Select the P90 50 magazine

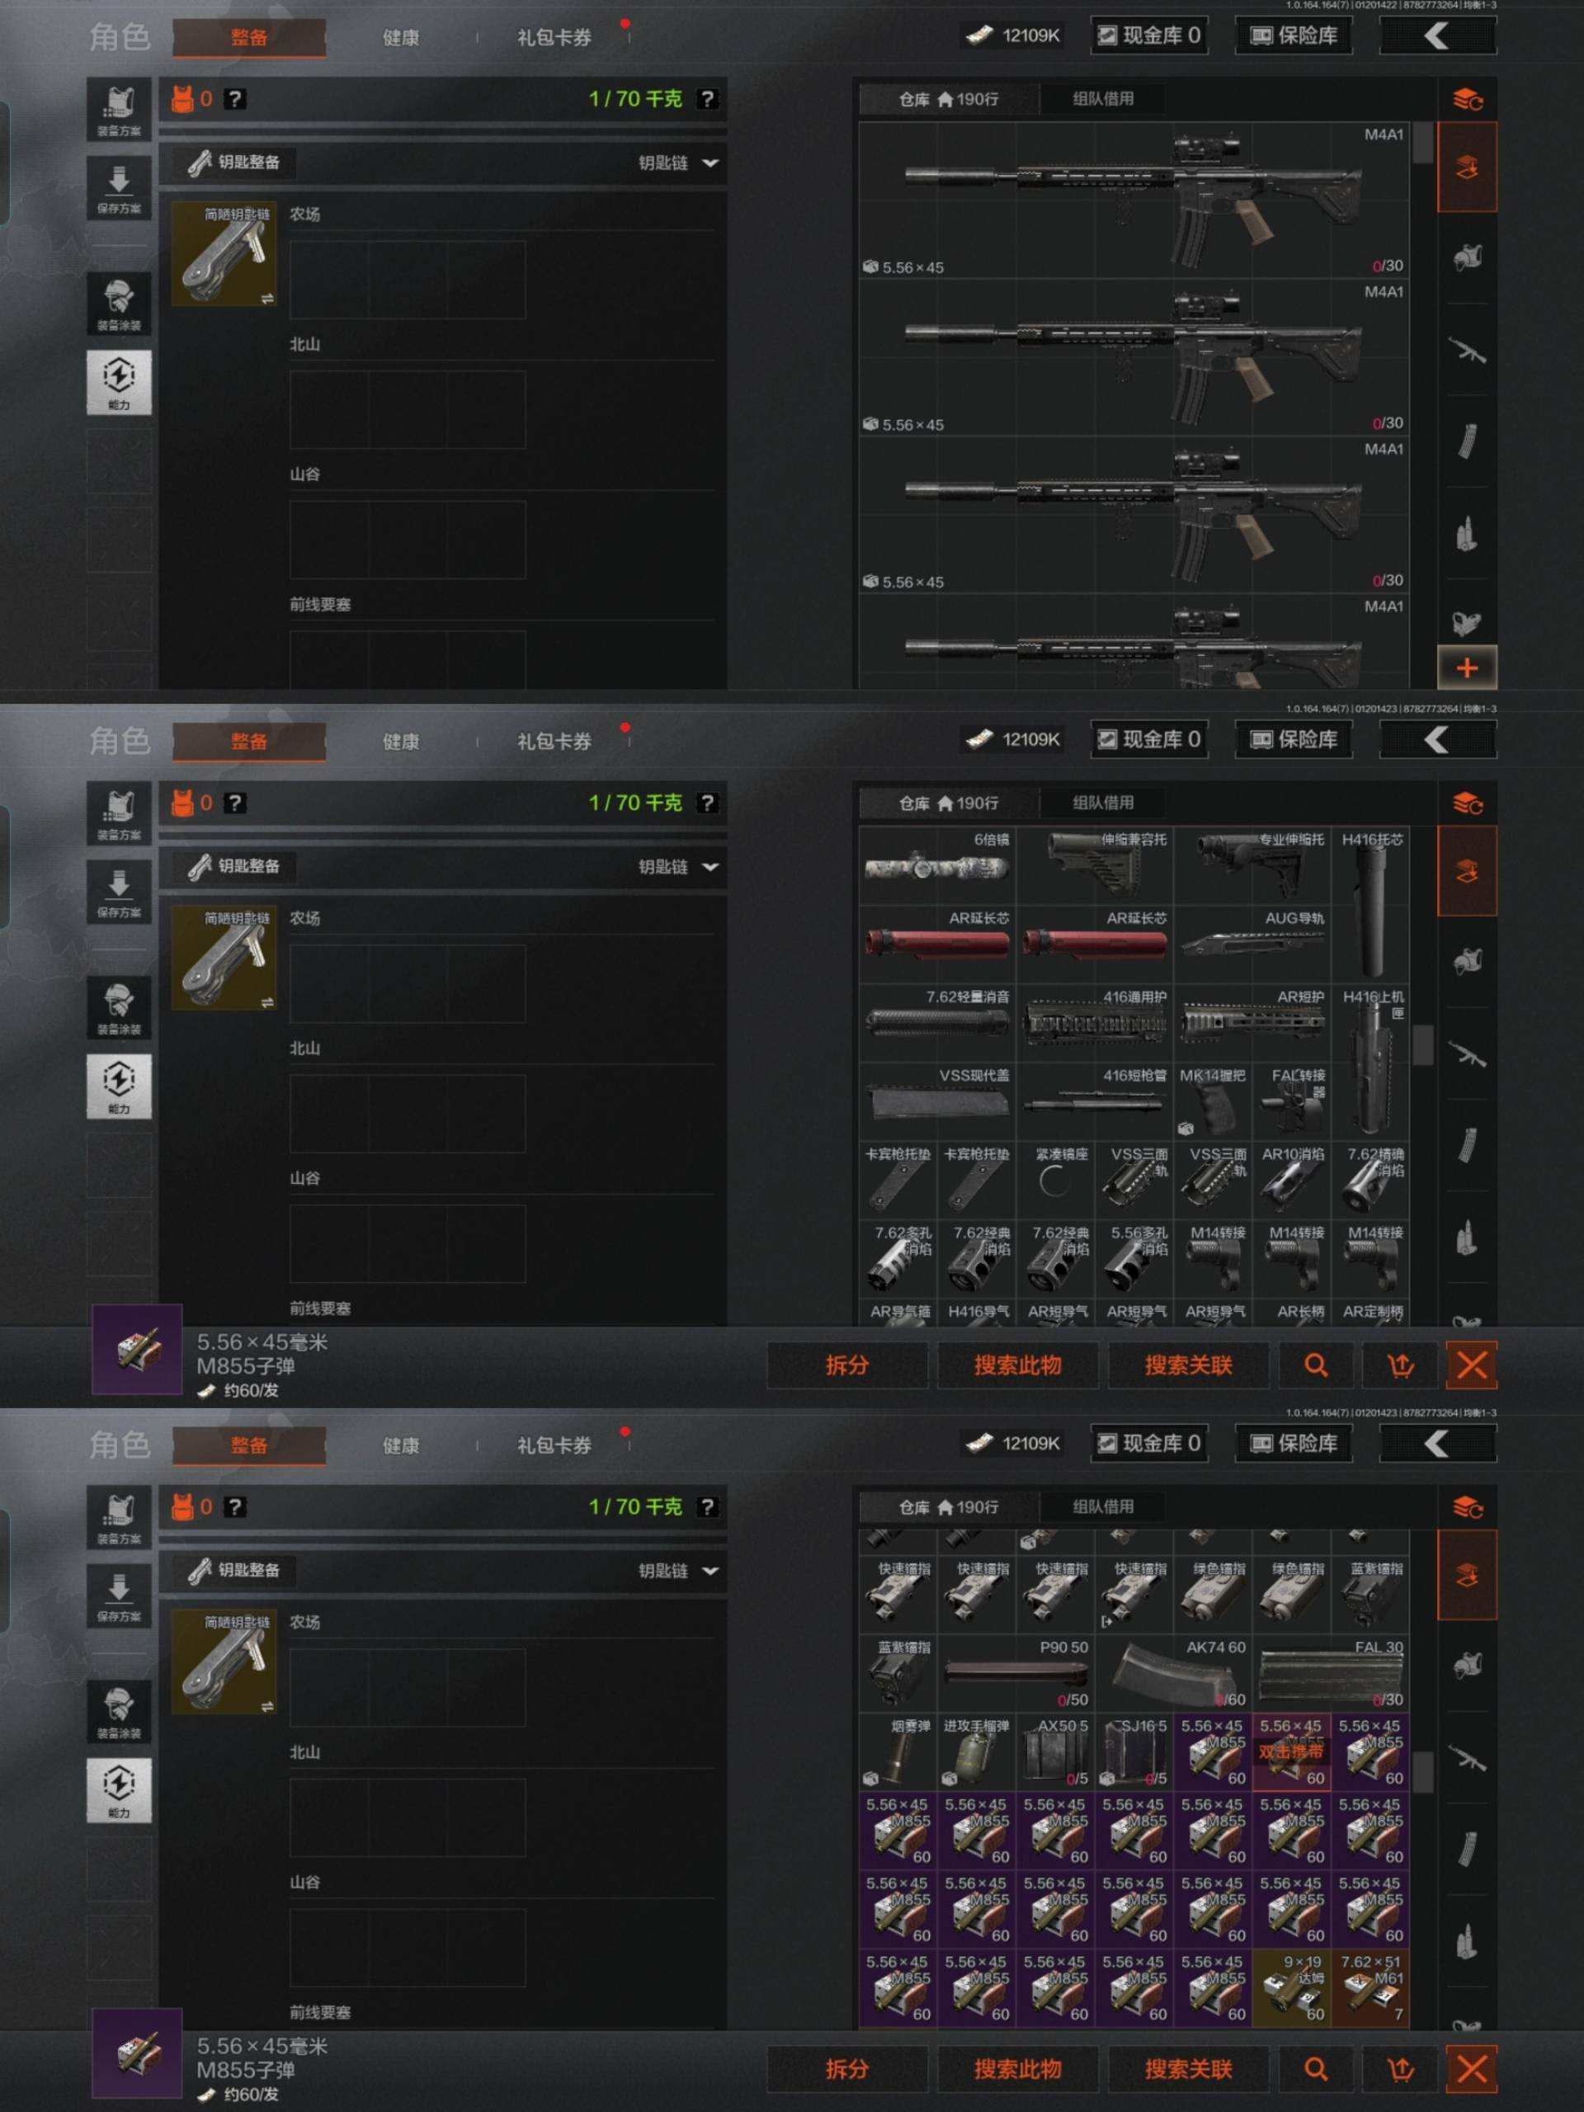tap(1016, 1673)
